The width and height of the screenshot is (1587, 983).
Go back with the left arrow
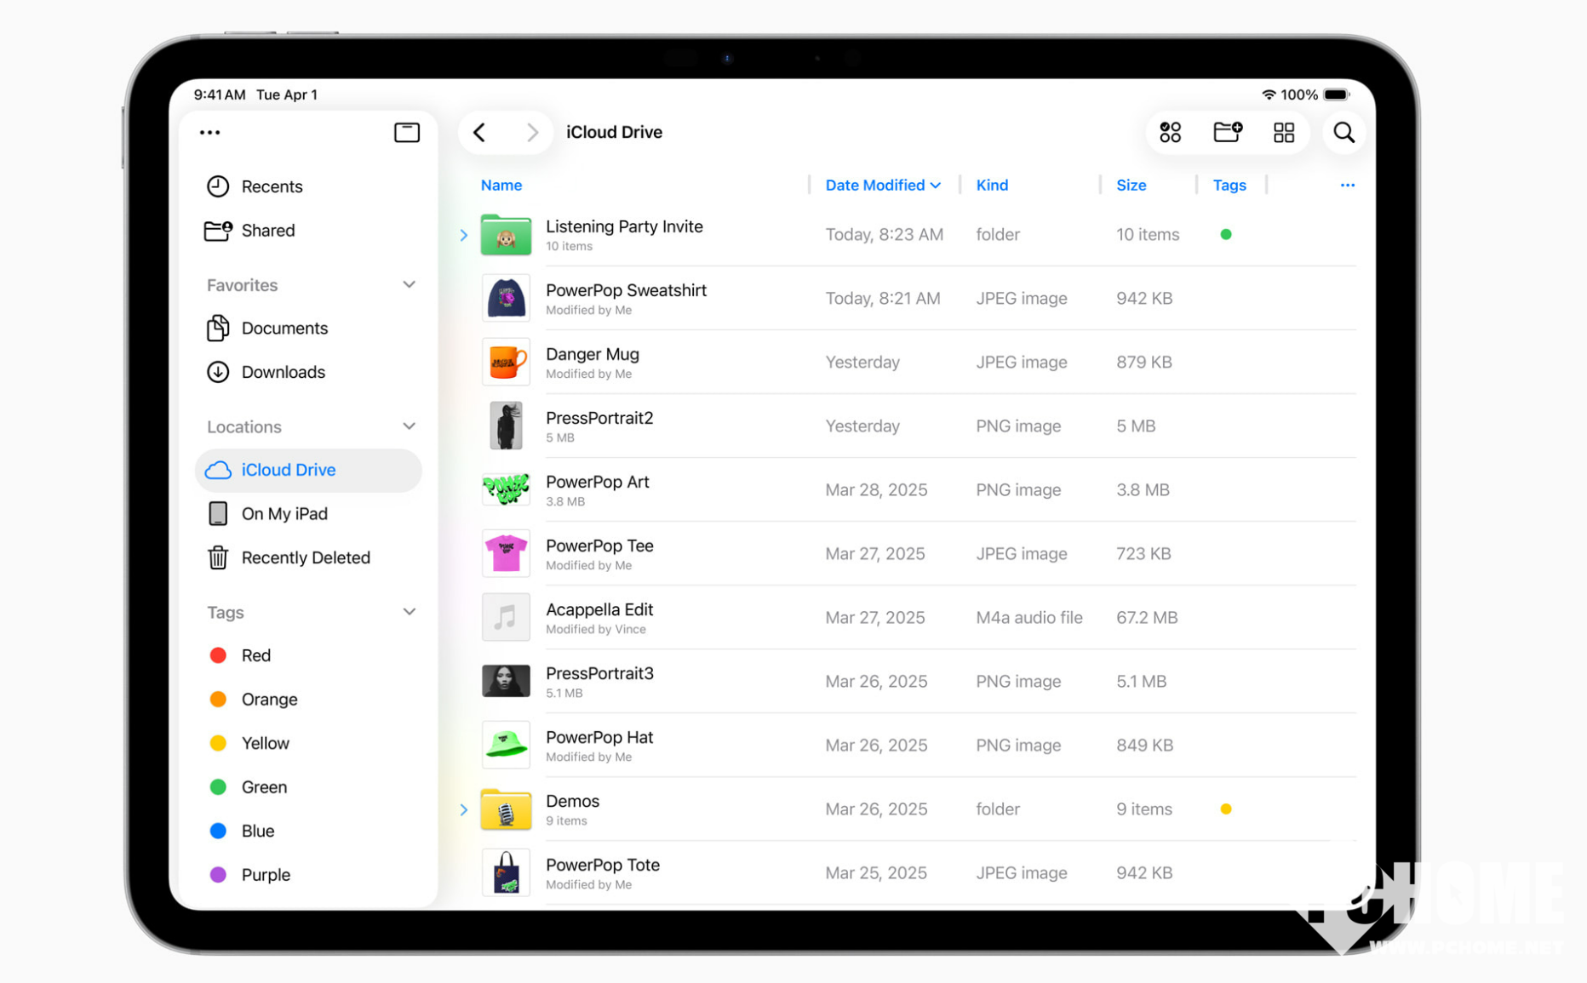479,133
